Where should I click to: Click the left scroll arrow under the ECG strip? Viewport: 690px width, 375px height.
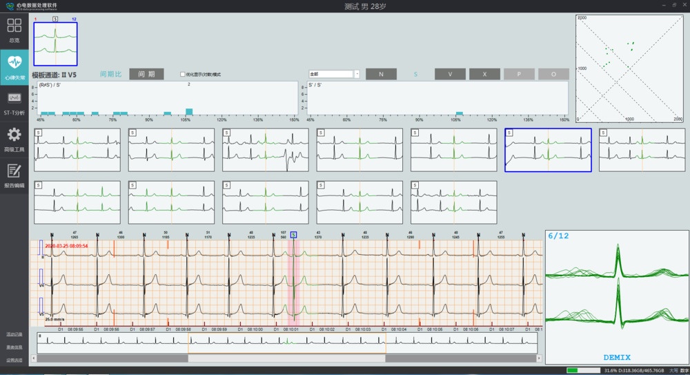pyautogui.click(x=34, y=358)
